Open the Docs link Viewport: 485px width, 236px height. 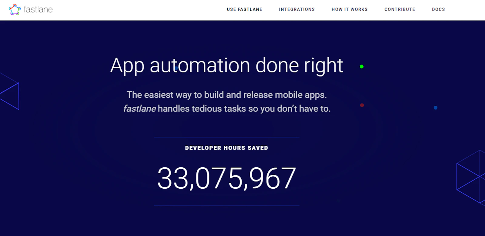tap(439, 9)
